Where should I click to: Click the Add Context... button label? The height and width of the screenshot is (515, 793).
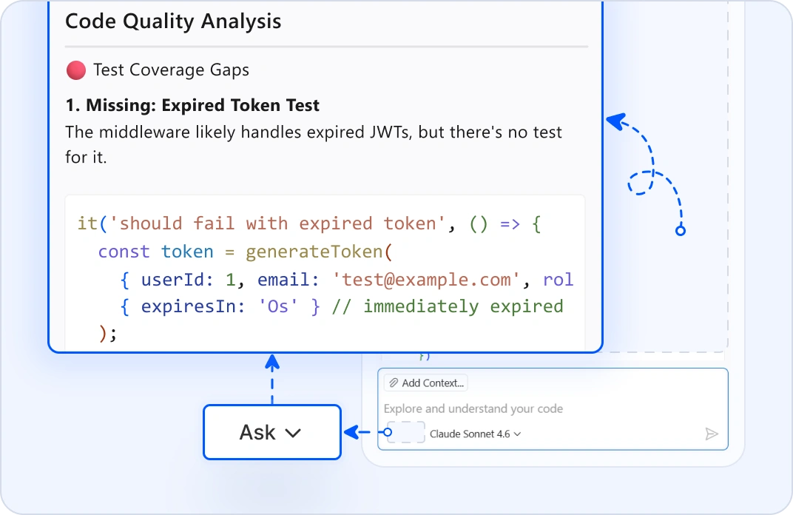point(433,383)
